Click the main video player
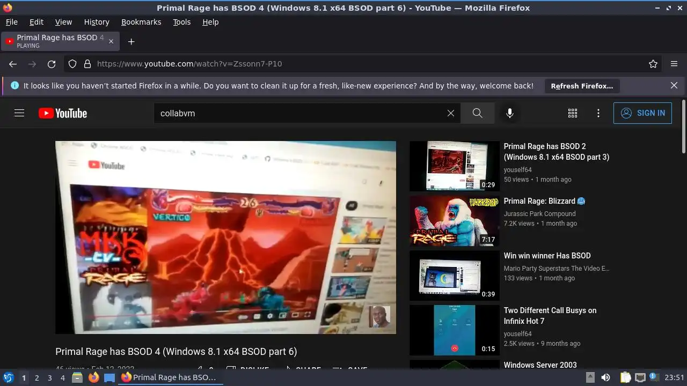The width and height of the screenshot is (687, 386). coord(225,237)
